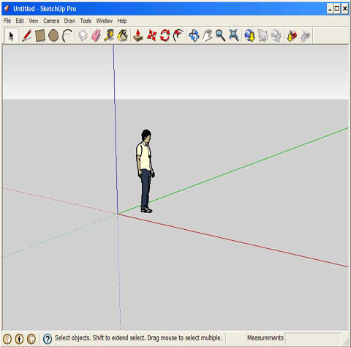Click the help question mark icon
This screenshot has height=347, width=351.
pos(48,339)
